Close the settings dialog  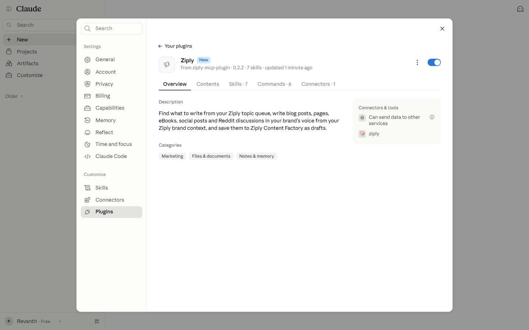coord(442,29)
